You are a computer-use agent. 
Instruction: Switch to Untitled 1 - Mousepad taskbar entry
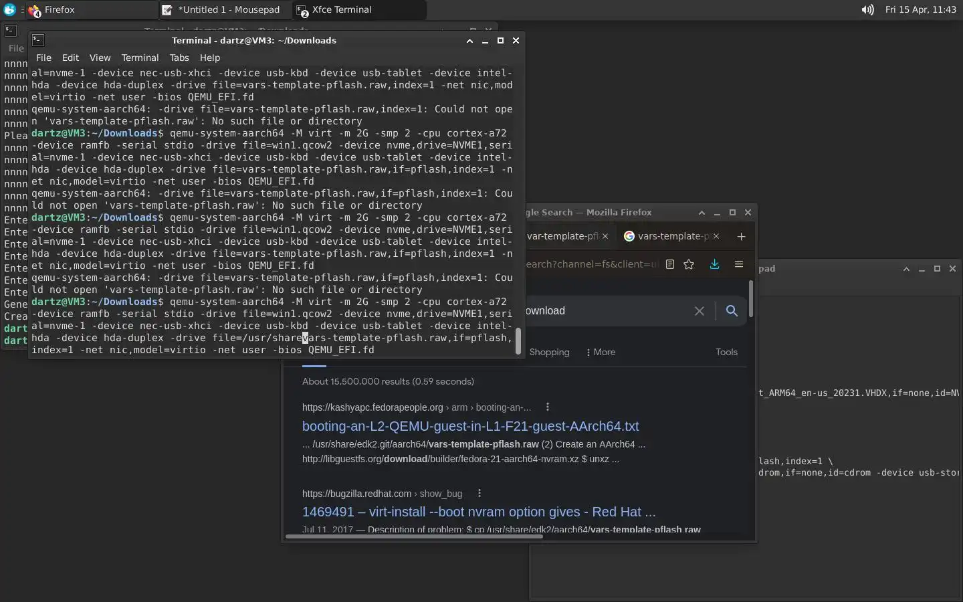224,9
